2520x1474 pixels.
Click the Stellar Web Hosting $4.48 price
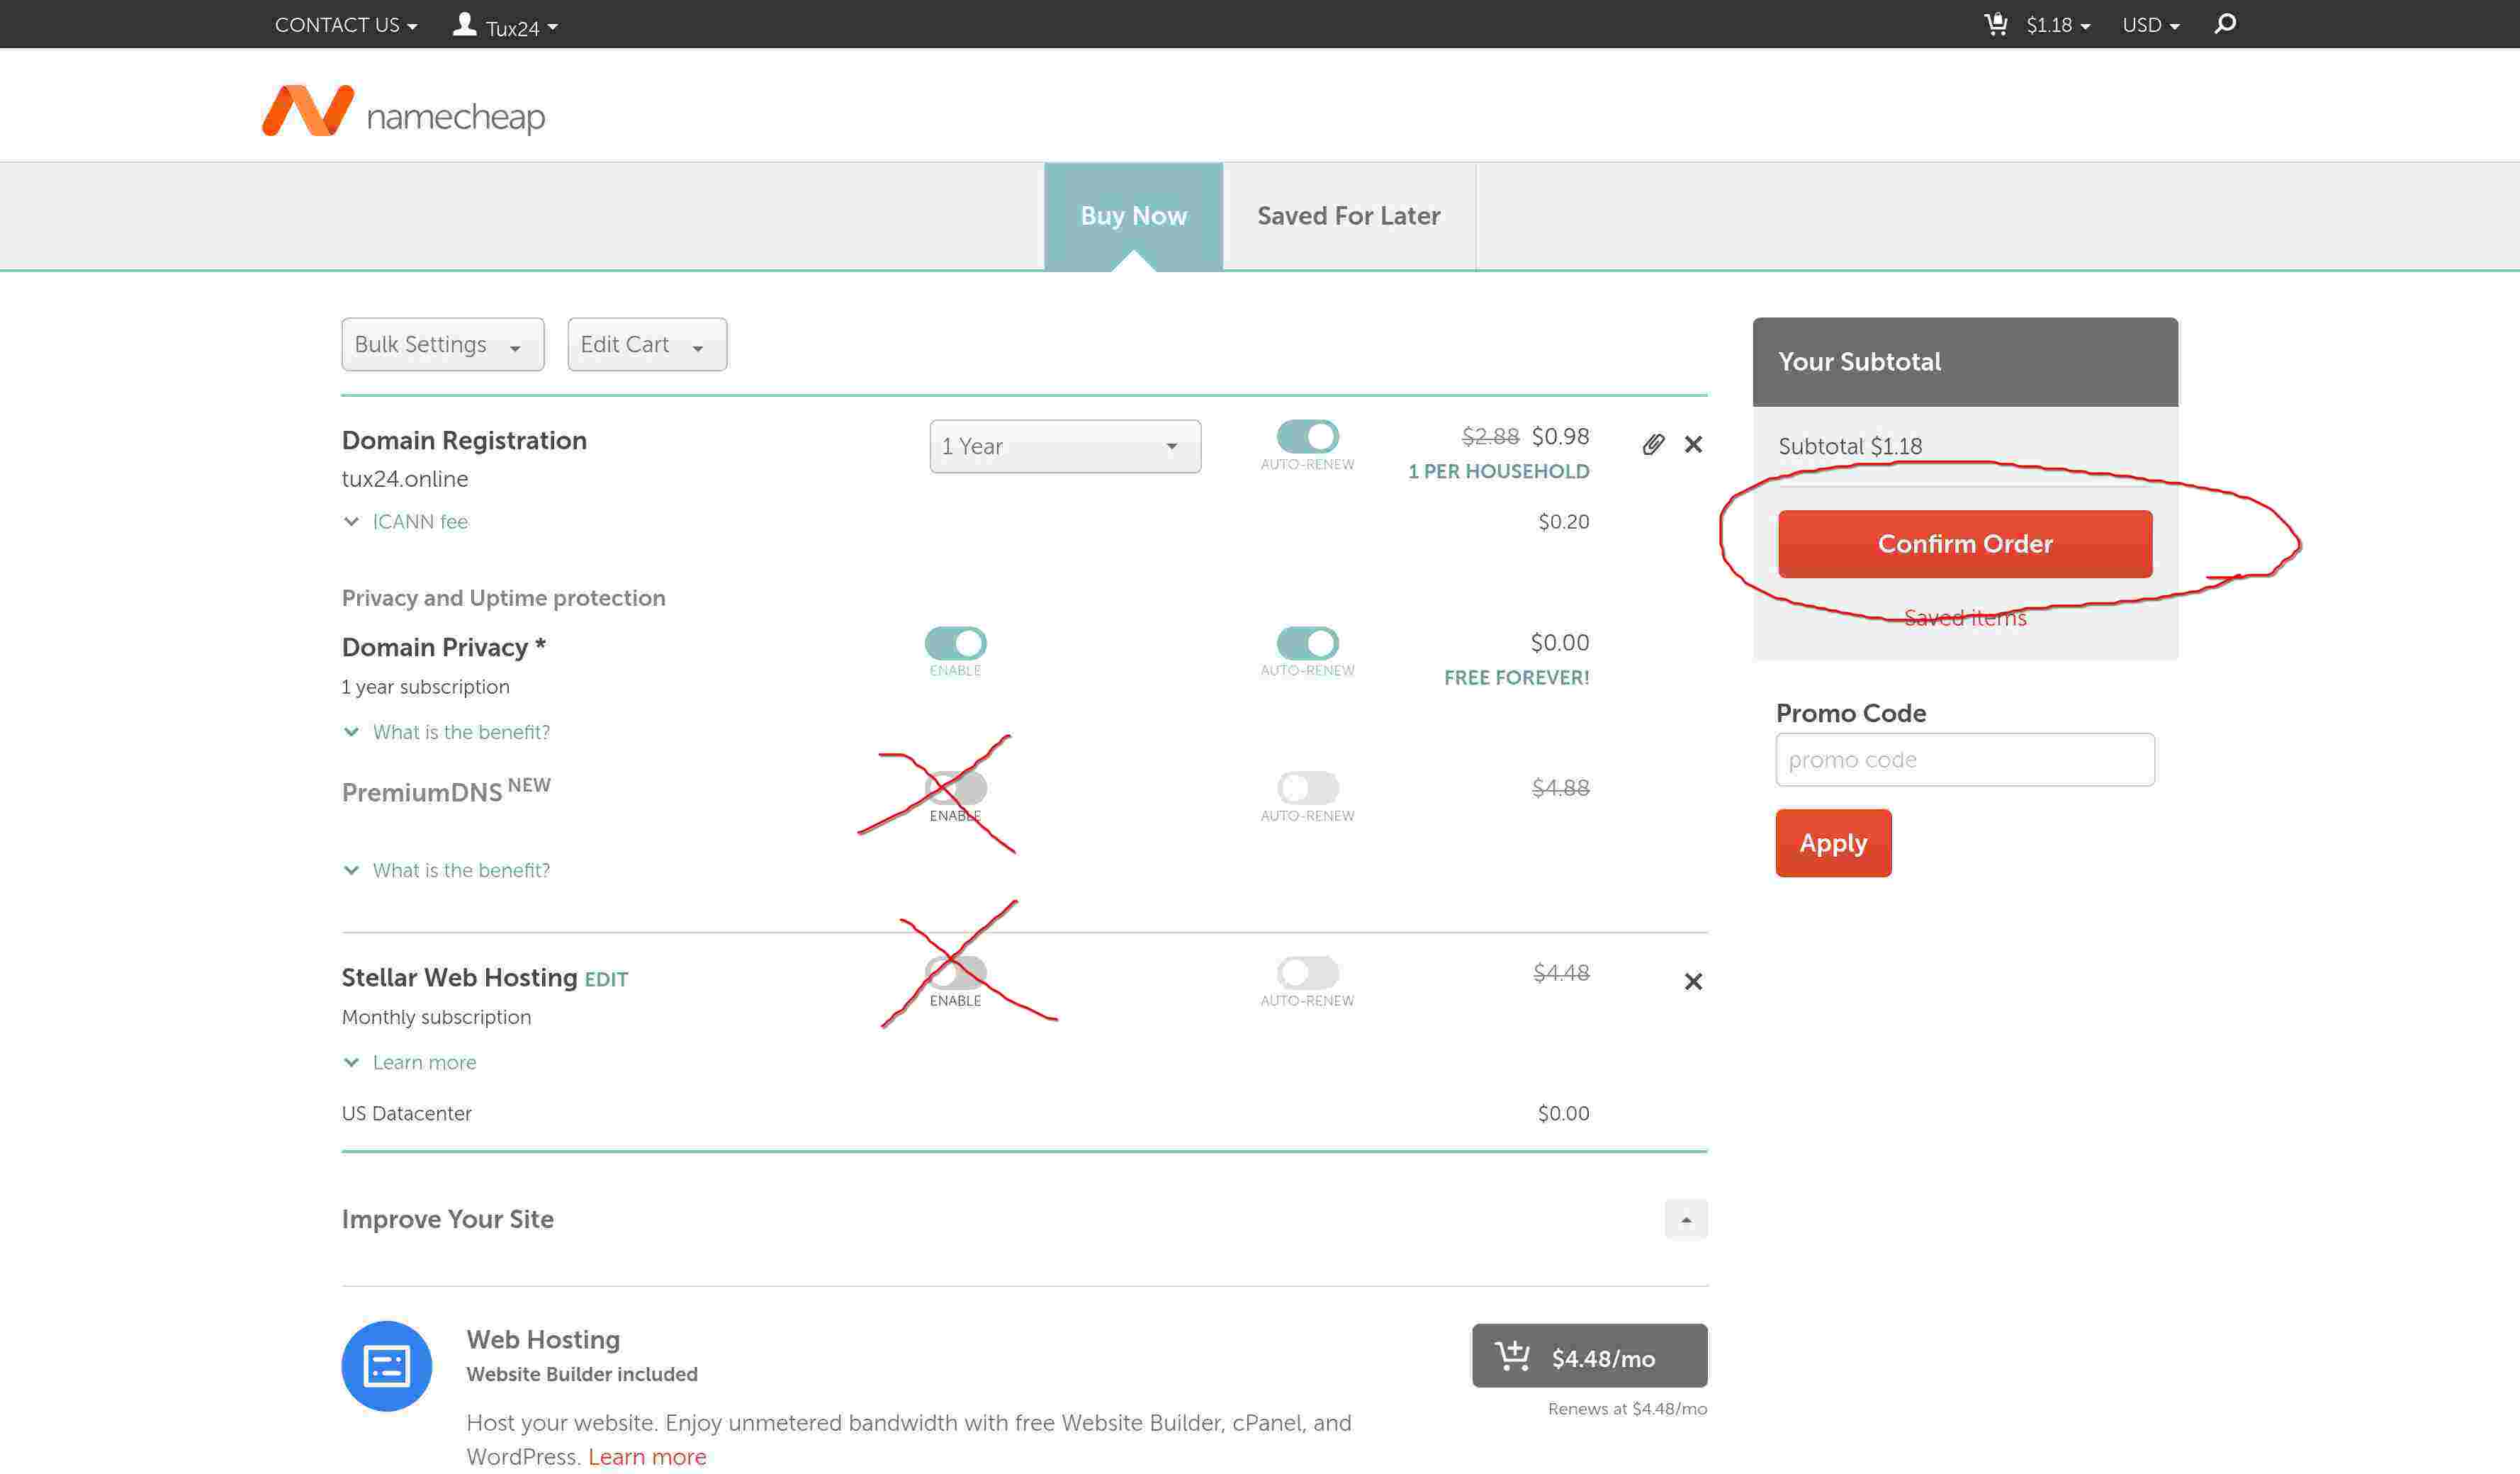pos(1561,972)
